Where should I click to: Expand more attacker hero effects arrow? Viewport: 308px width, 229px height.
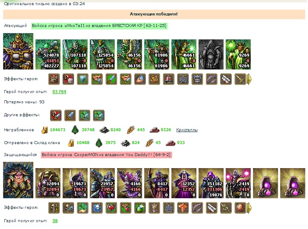(x=249, y=79)
